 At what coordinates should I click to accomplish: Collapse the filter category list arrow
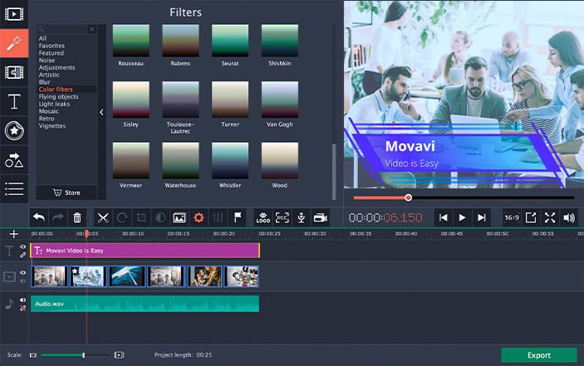(x=102, y=112)
